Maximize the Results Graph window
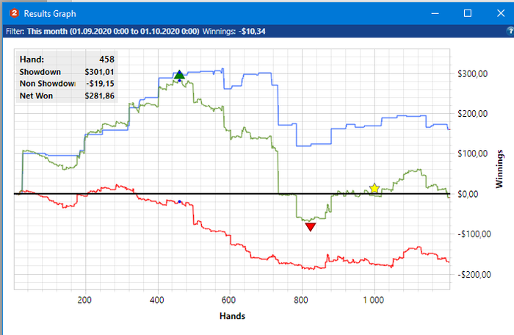514x335 pixels. tap(468, 13)
